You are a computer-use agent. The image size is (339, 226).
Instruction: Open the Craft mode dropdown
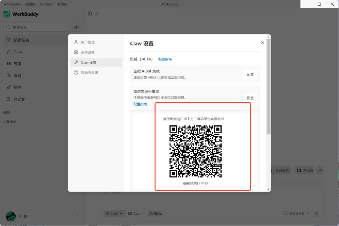114,213
